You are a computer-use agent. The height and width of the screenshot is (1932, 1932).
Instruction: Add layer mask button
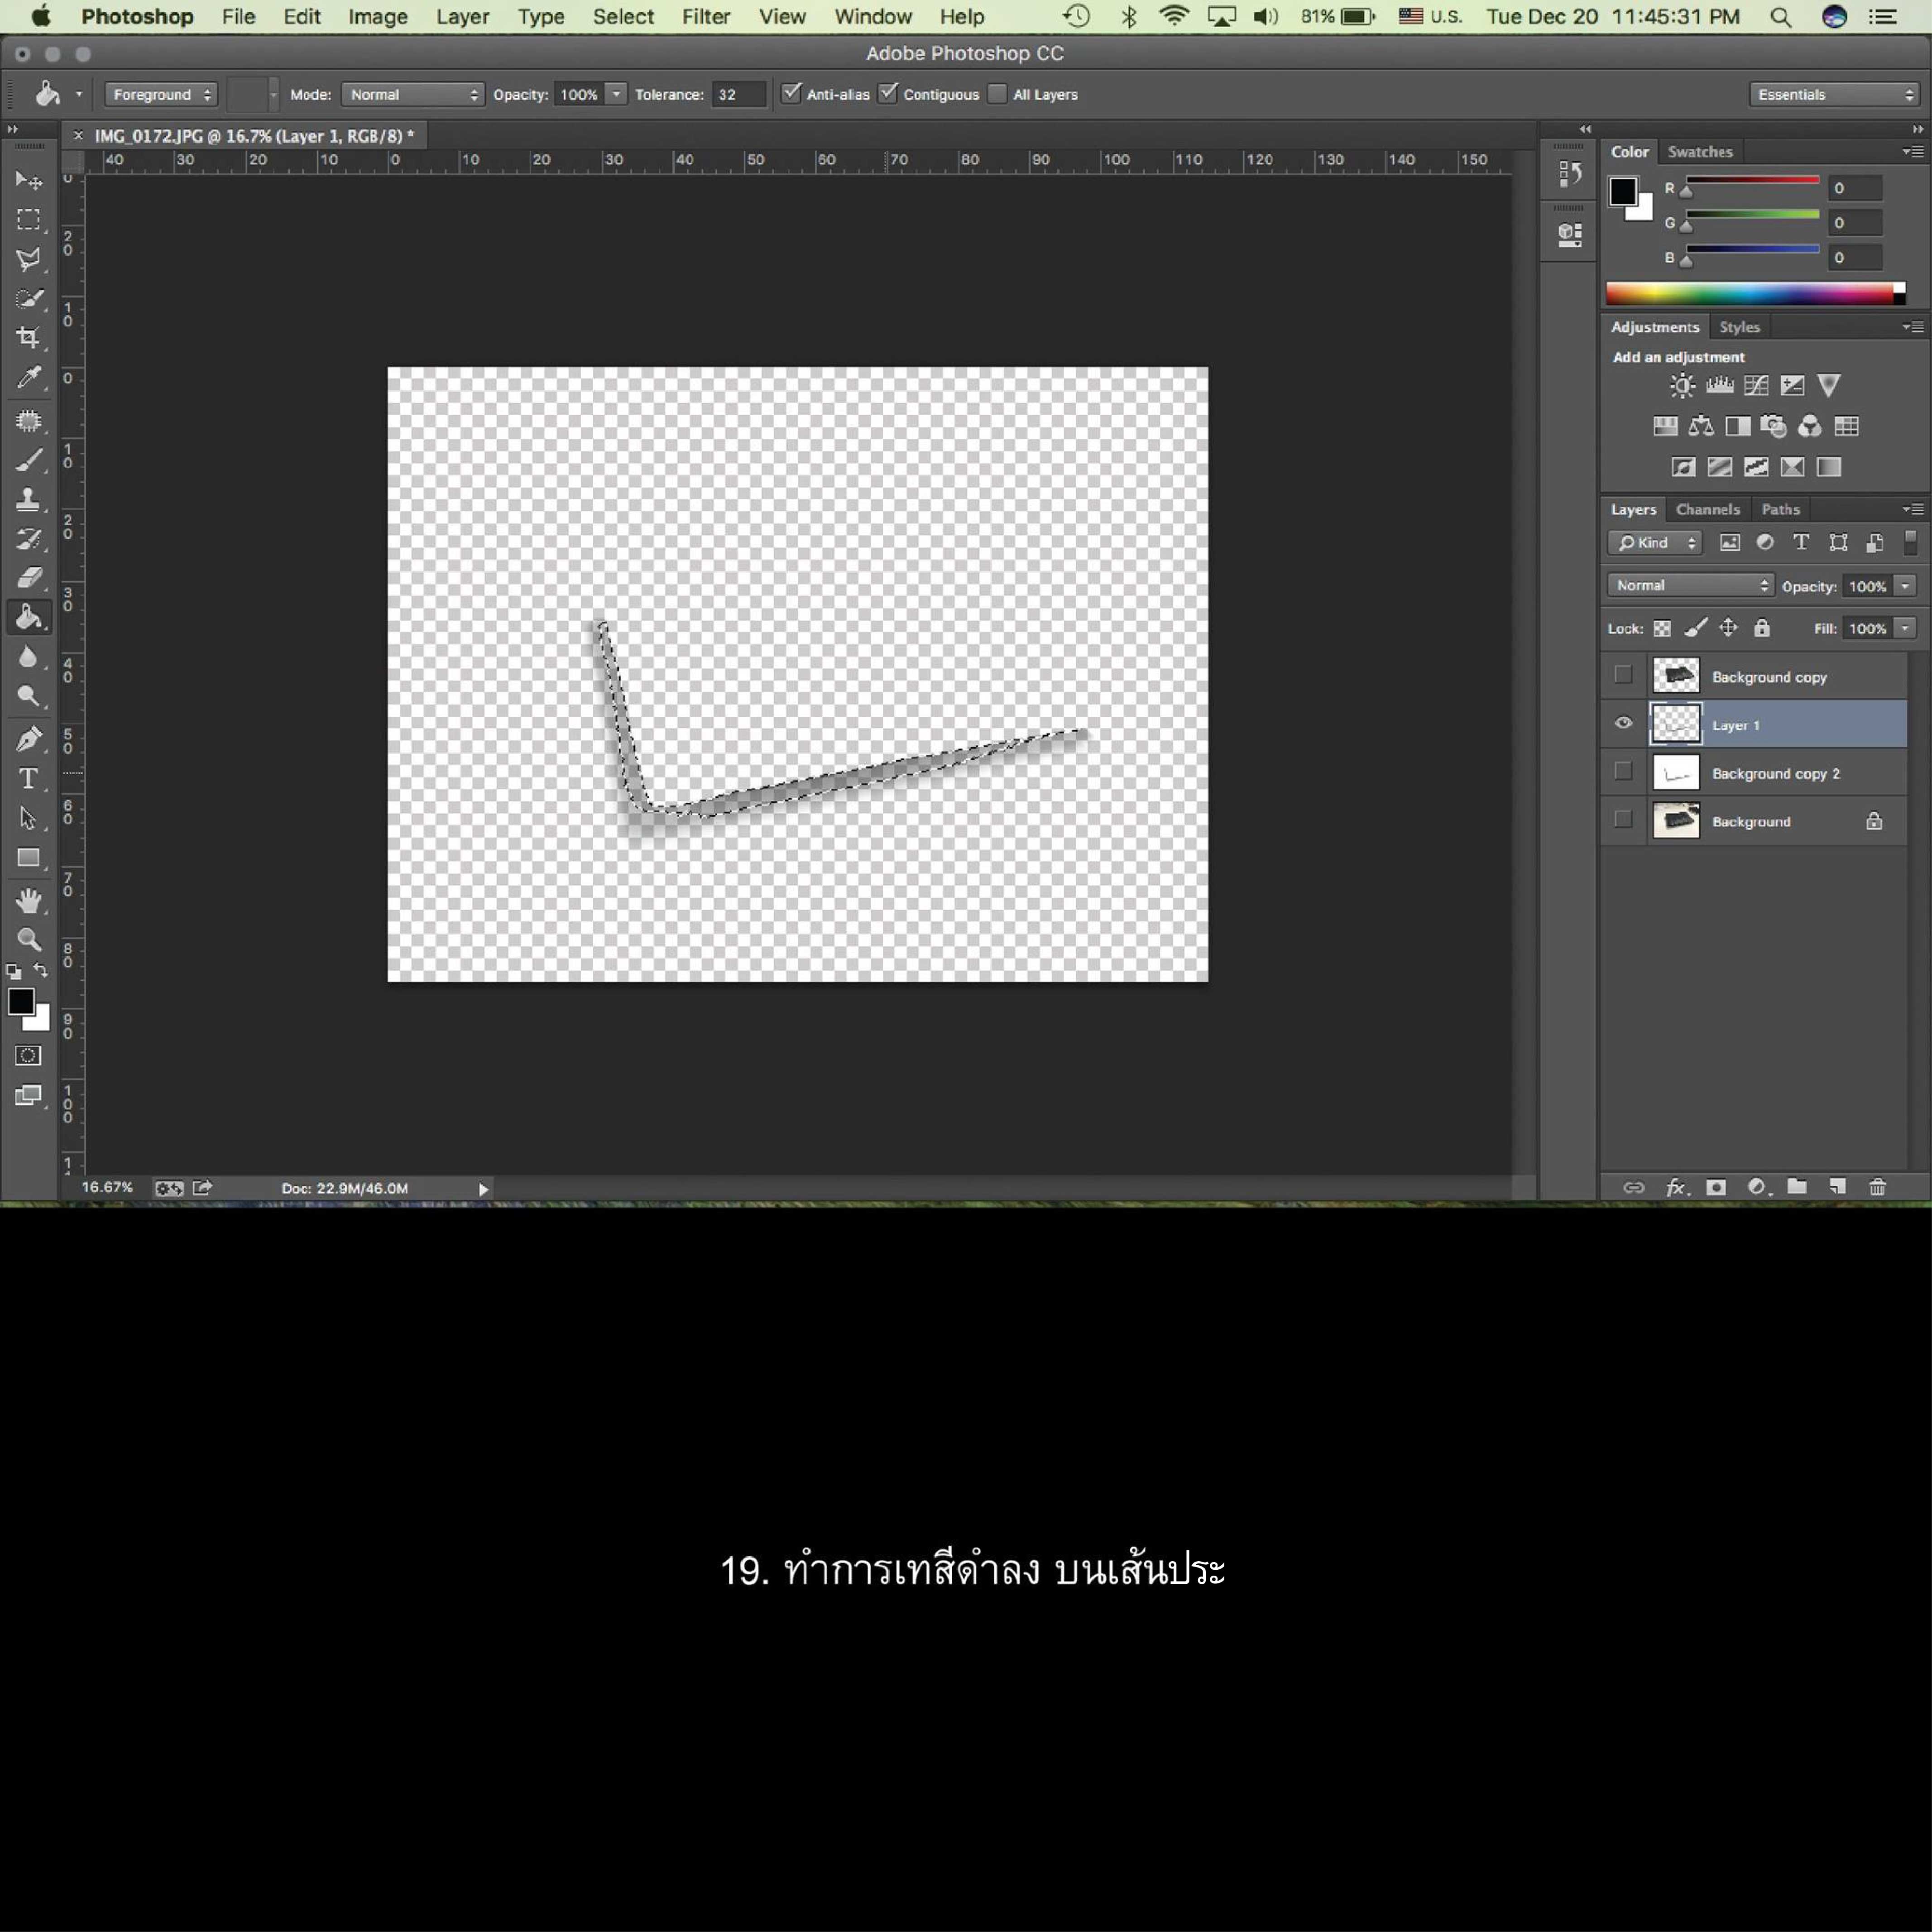point(1716,1187)
